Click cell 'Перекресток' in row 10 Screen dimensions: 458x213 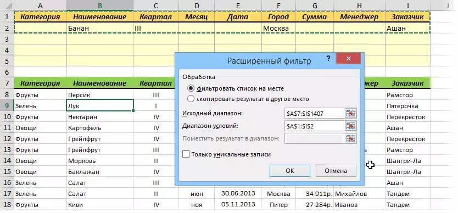408,117
